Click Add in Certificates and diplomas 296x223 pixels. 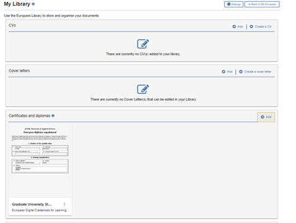(x=266, y=117)
